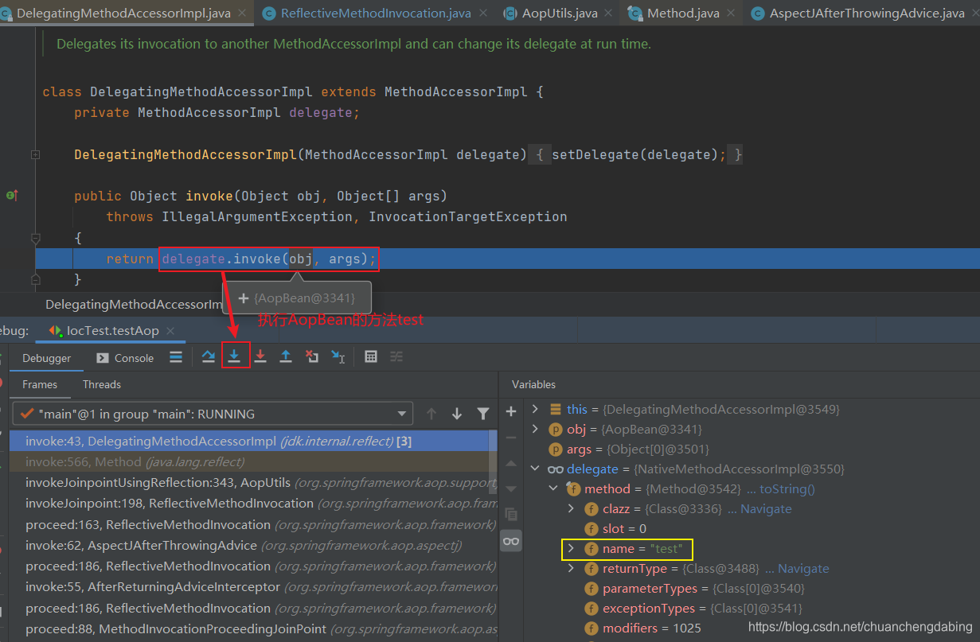Viewport: 980px width, 642px height.
Task: Close the ReflectiveMethodInvocation.java tab
Action: pos(484,14)
